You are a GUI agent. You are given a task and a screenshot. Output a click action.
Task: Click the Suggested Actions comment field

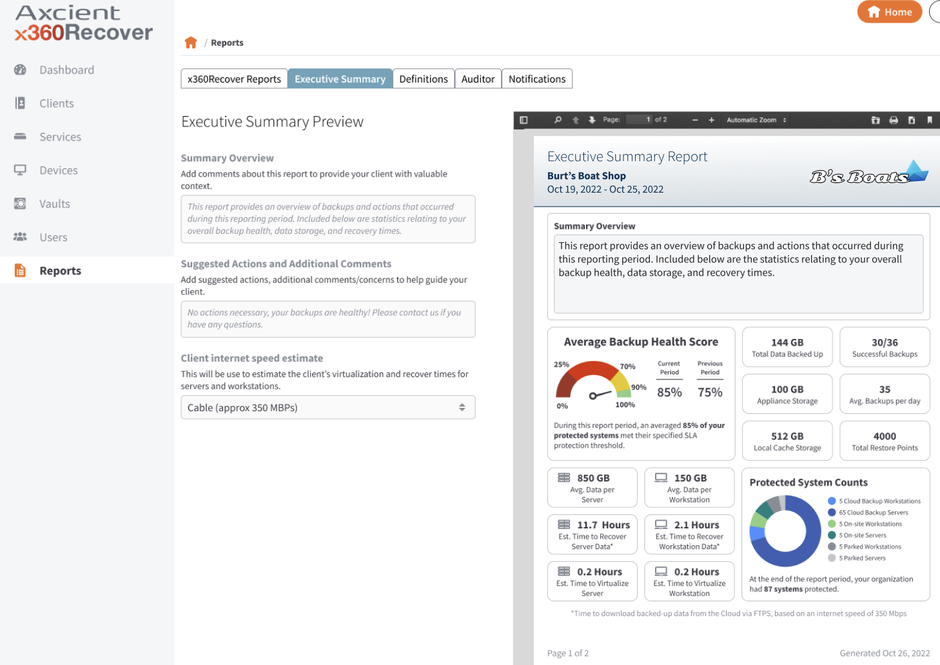click(328, 319)
